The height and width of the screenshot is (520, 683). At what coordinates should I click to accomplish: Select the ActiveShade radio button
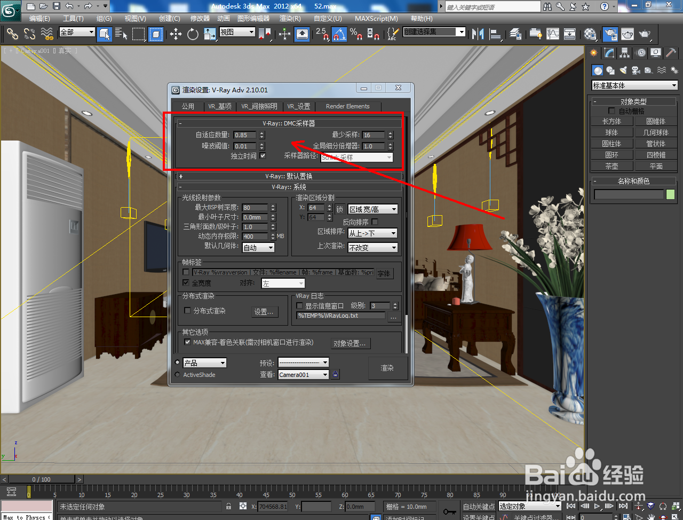point(177,375)
